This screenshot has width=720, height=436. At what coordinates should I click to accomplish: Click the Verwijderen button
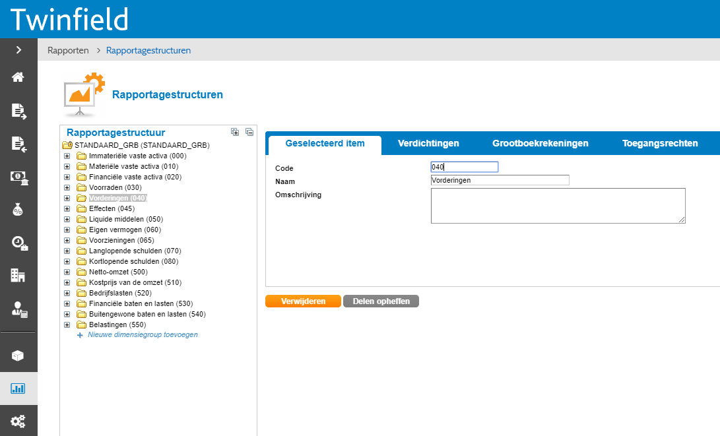[303, 301]
